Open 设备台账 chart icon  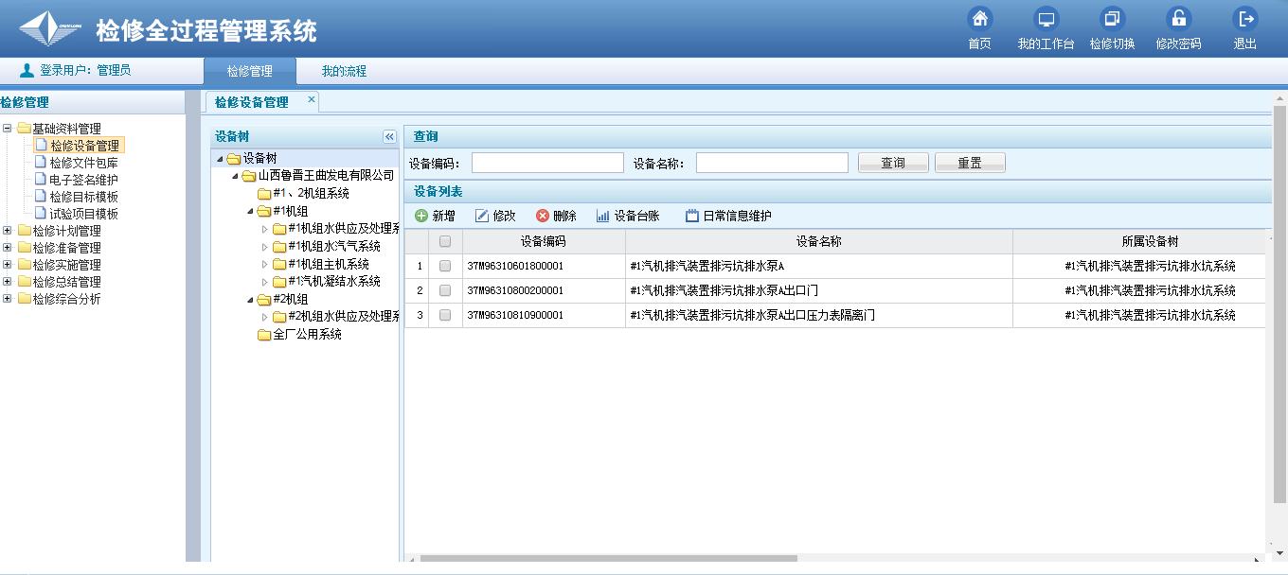pyautogui.click(x=603, y=216)
